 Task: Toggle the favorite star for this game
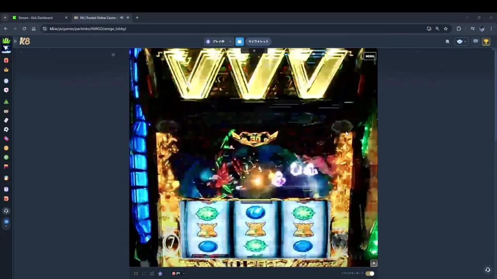coord(160,274)
